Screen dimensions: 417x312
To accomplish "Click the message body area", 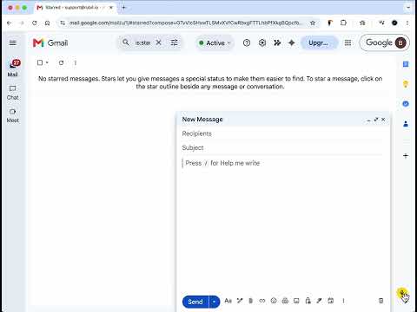I will (x=282, y=223).
